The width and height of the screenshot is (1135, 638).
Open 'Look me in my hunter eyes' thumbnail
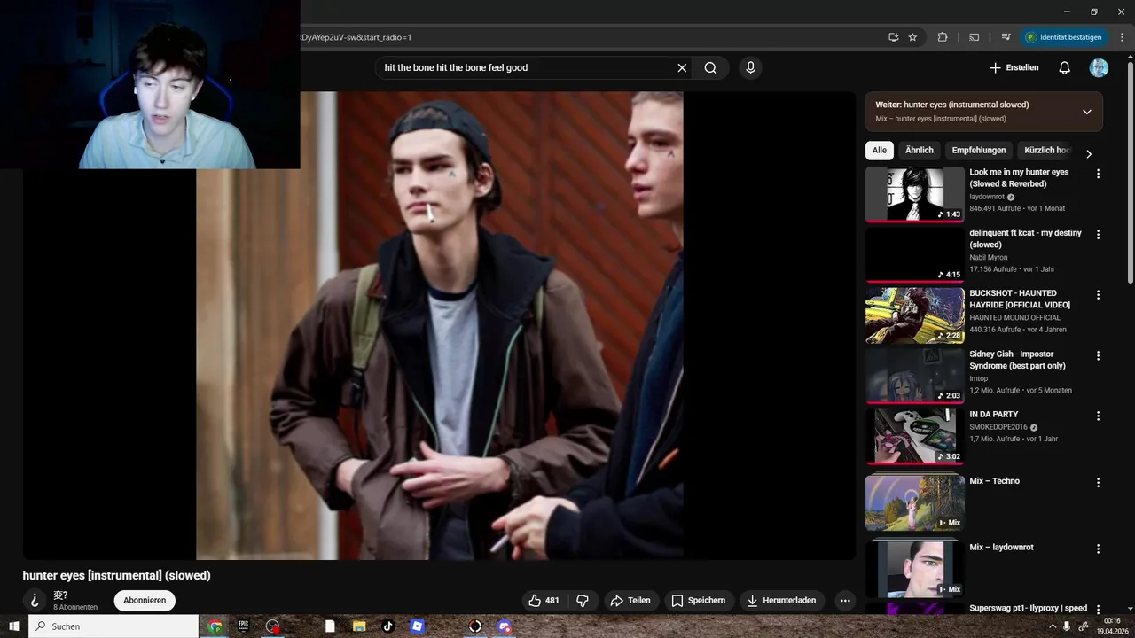click(914, 194)
